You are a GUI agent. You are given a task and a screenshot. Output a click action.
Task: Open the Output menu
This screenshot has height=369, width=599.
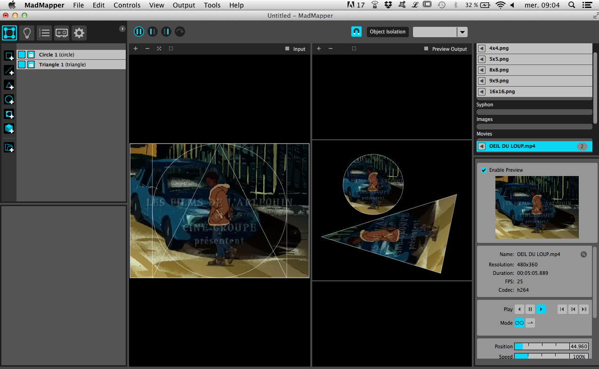184,5
